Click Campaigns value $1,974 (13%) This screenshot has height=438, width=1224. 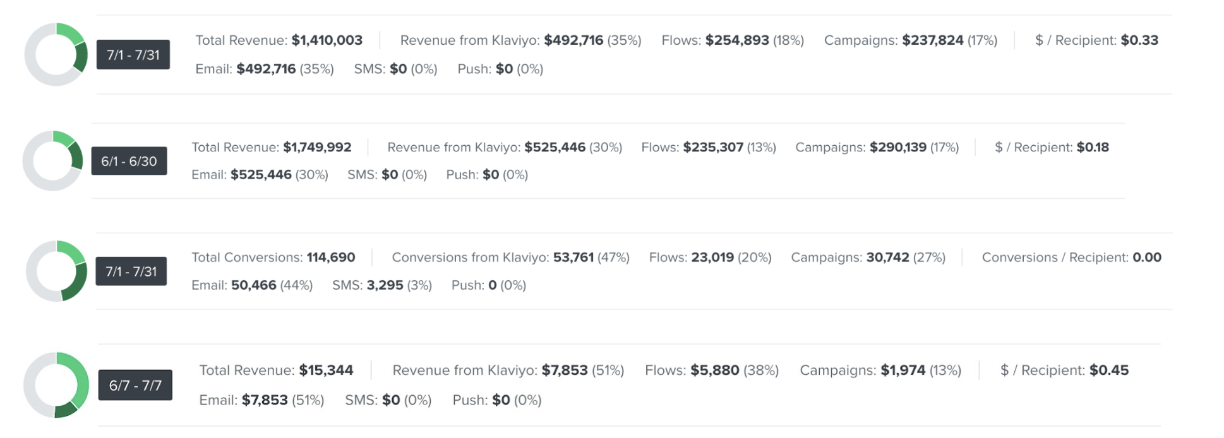click(921, 370)
